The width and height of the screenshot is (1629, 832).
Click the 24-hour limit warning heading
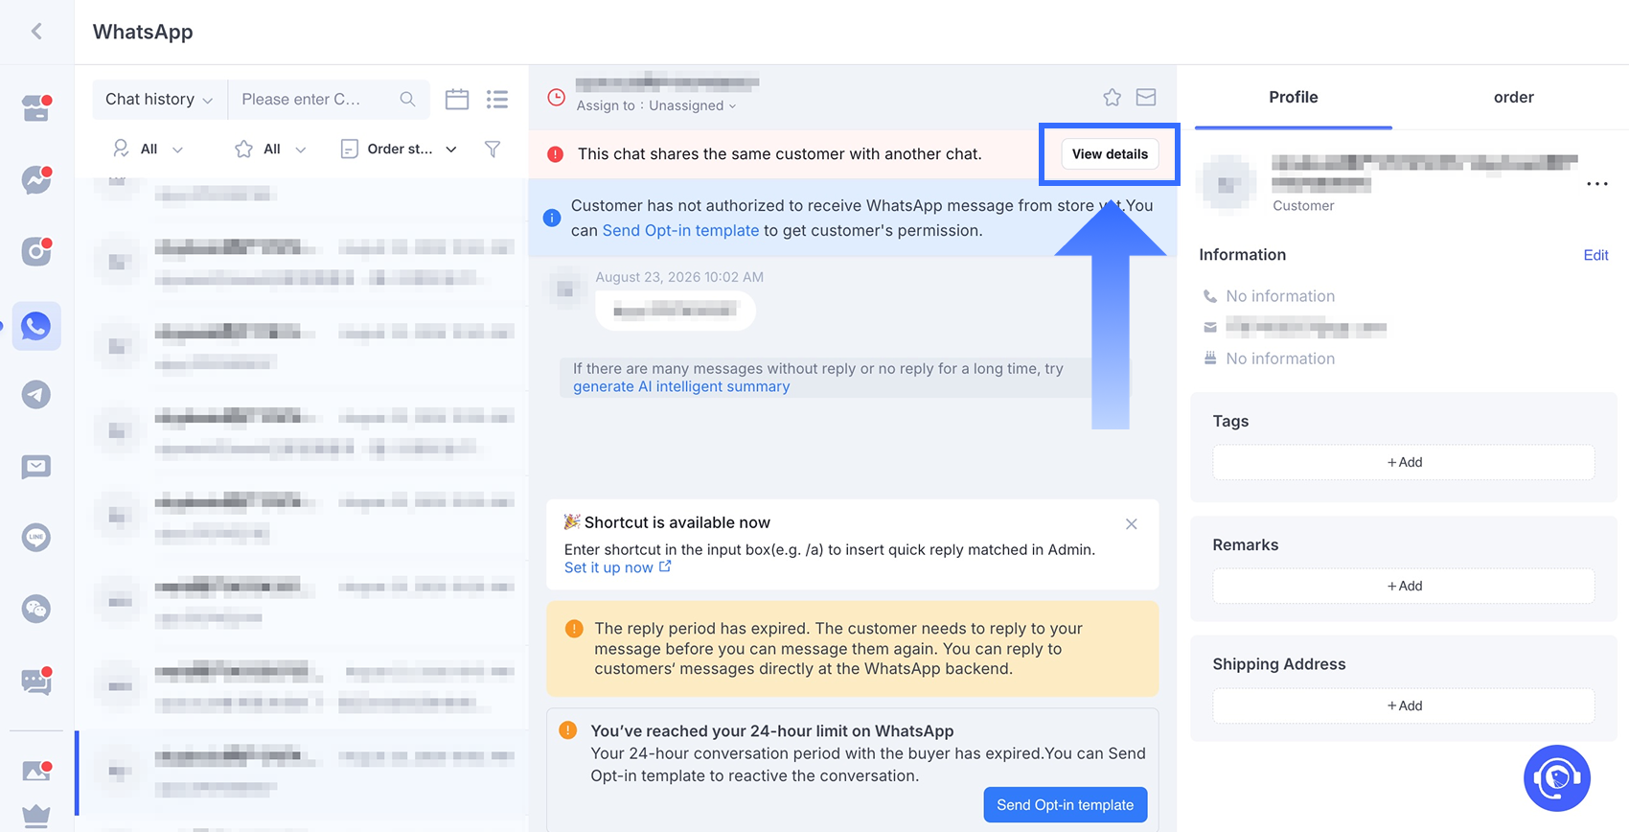coord(771,730)
